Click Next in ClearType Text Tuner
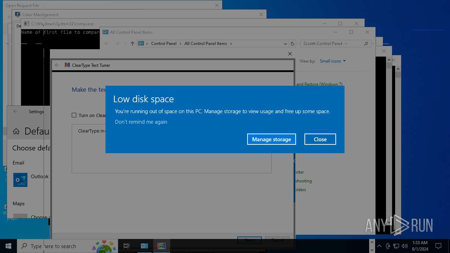 pos(249,240)
